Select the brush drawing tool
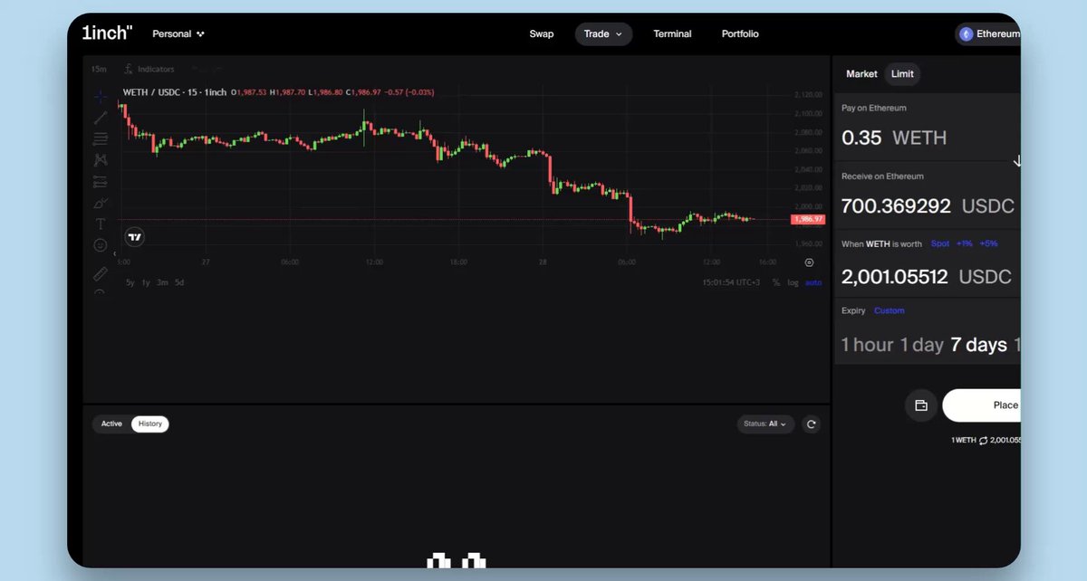 (x=101, y=204)
